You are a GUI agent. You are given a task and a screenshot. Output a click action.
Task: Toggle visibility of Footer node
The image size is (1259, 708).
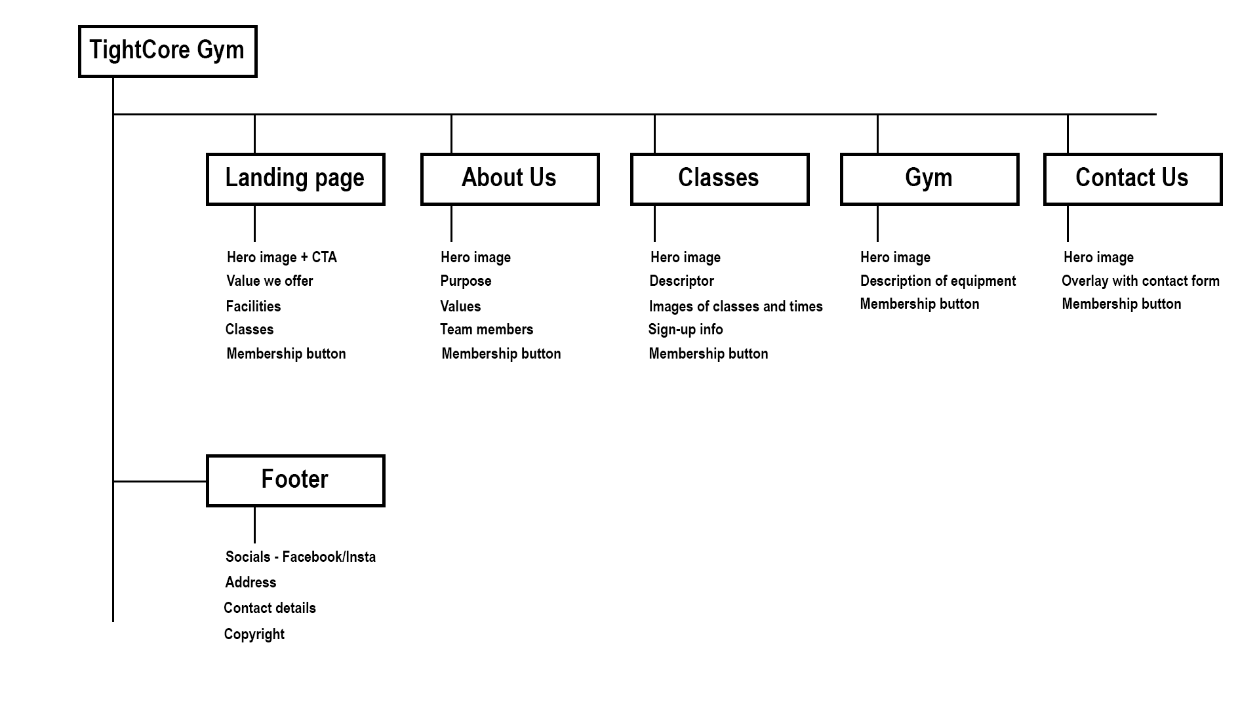295,480
